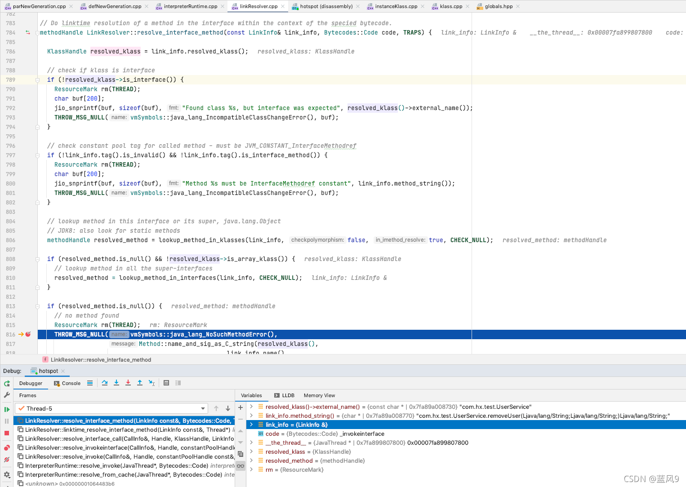Stop the debugging session
Screen dimensions: 686x487
7,433
